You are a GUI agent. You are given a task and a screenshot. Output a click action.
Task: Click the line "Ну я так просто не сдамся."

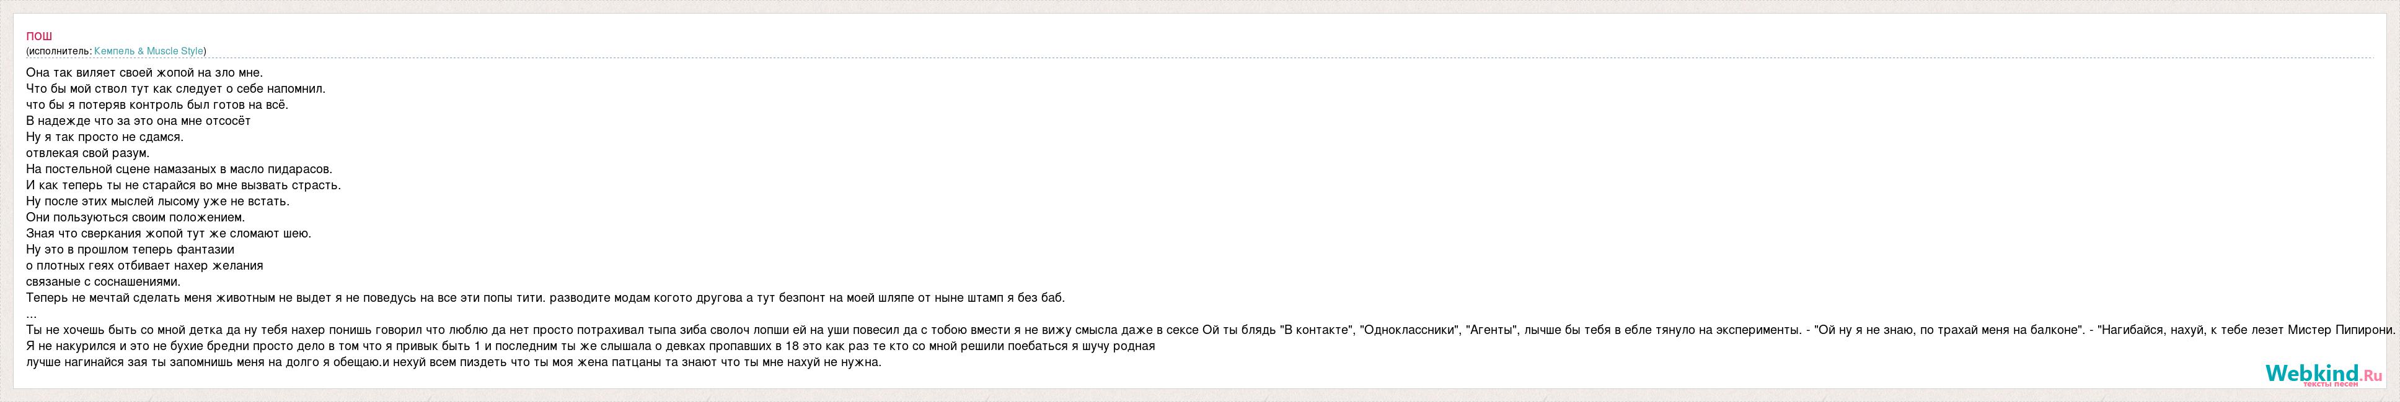click(104, 137)
